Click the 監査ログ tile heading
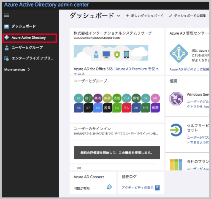The image size is (211, 199). (129, 177)
